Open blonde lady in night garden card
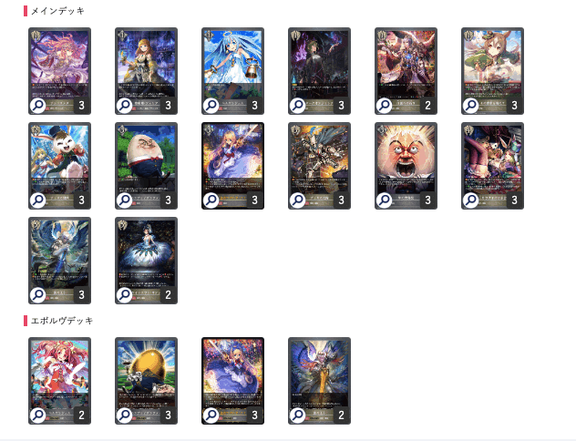 tap(146, 71)
